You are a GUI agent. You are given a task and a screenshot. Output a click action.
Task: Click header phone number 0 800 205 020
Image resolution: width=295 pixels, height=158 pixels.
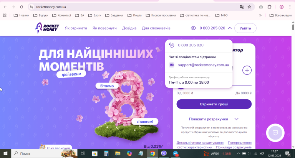pyautogui.click(x=212, y=28)
